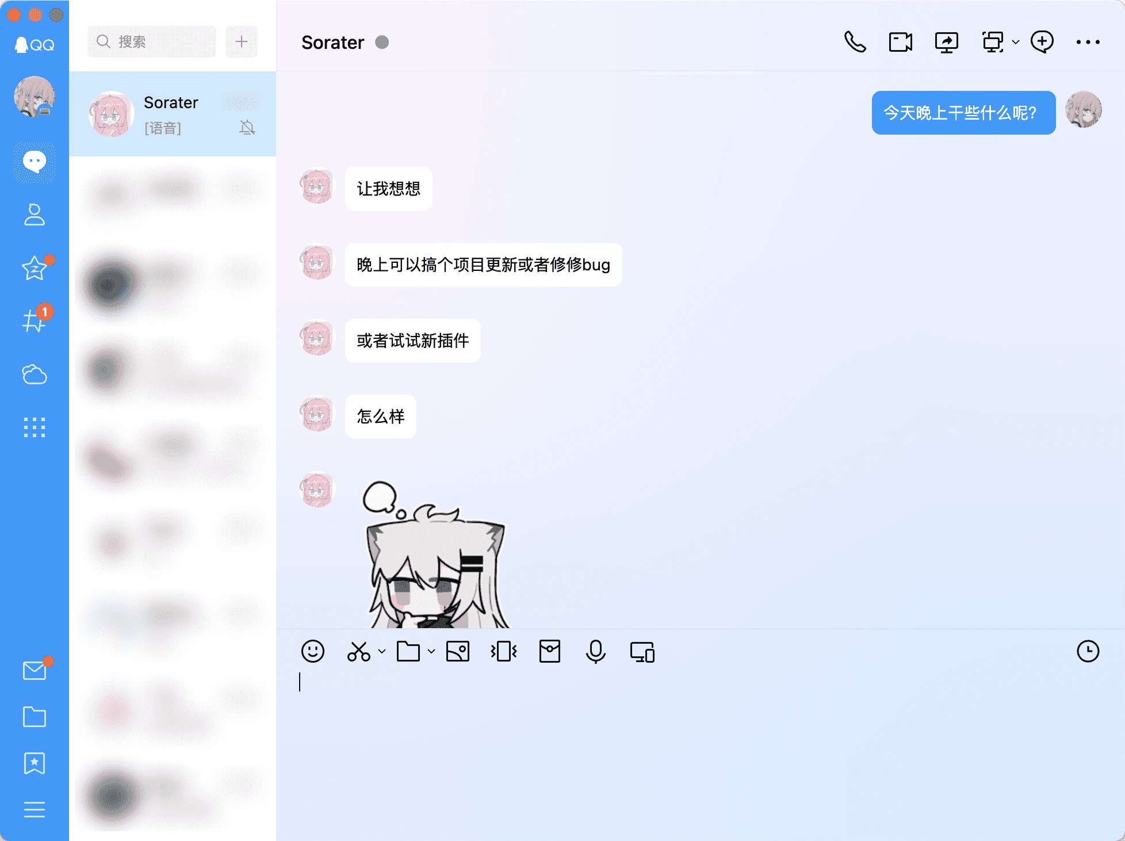This screenshot has height=841, width=1125.
Task: Start a voice call with Sorater
Action: (855, 41)
